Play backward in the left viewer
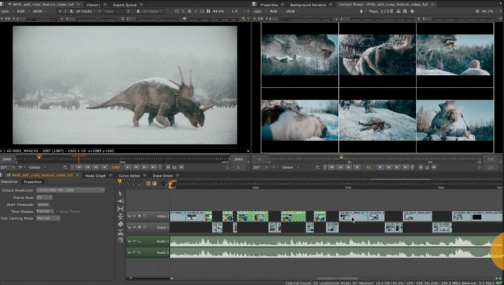The image size is (504, 285). click(x=104, y=168)
